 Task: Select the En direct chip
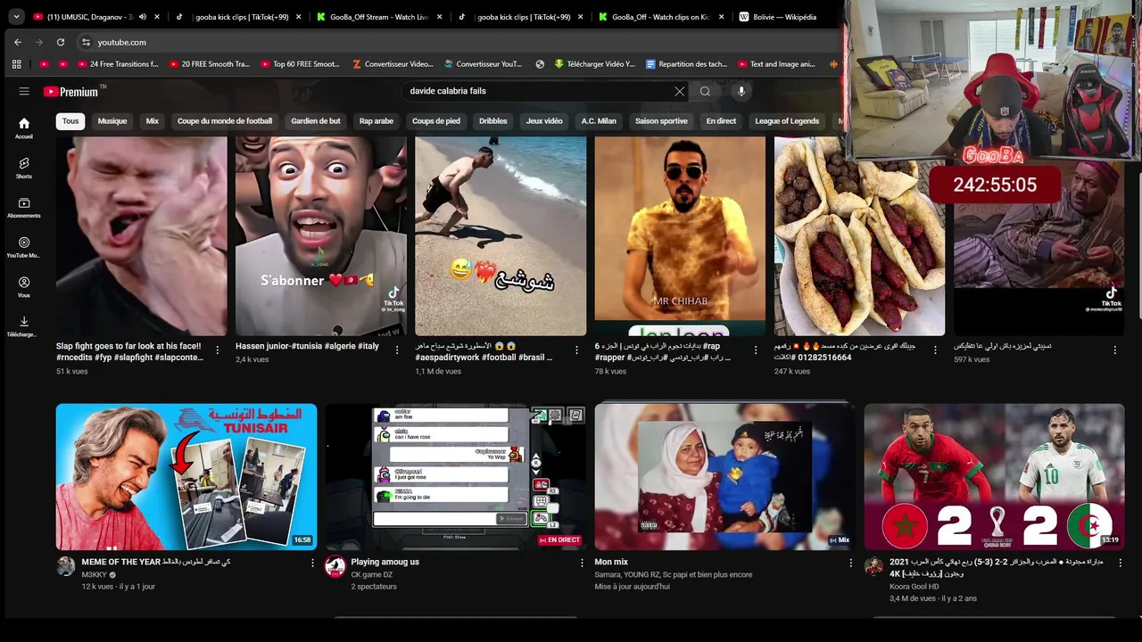pyautogui.click(x=721, y=121)
